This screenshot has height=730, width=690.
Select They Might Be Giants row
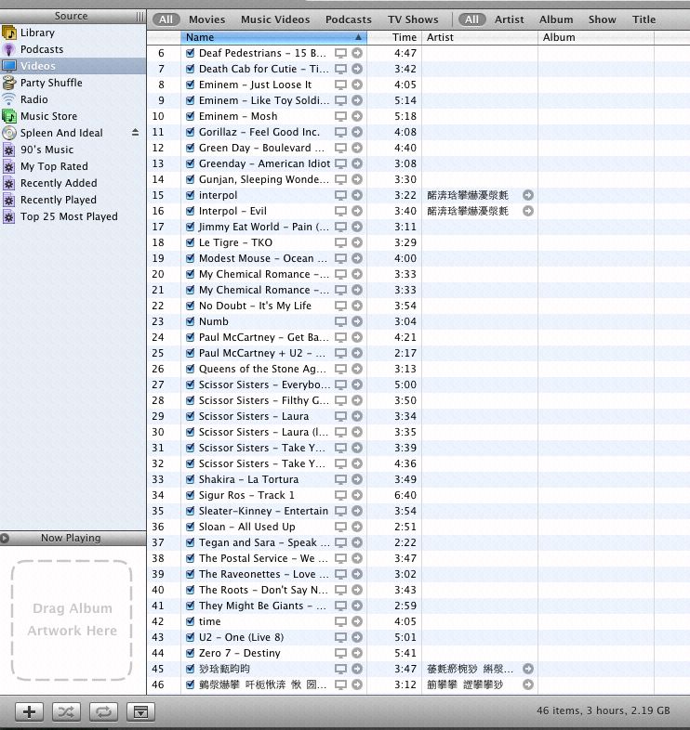click(418, 606)
